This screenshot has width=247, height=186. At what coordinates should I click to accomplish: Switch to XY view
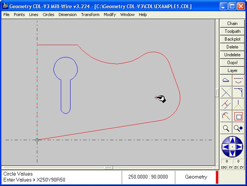(231, 167)
